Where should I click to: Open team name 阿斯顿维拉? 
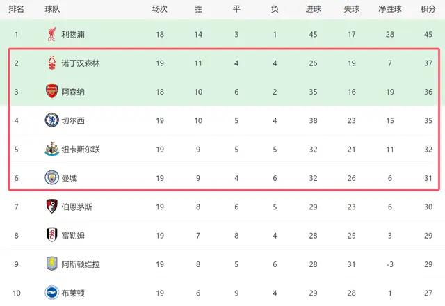(x=81, y=264)
